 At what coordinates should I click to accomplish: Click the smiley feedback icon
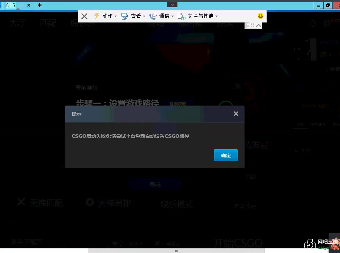(x=260, y=16)
